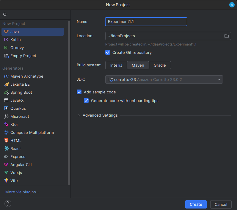Click the sidebar vertical scrollbar
Screen dimensions: 237x210
pyautogui.click(x=69, y=103)
